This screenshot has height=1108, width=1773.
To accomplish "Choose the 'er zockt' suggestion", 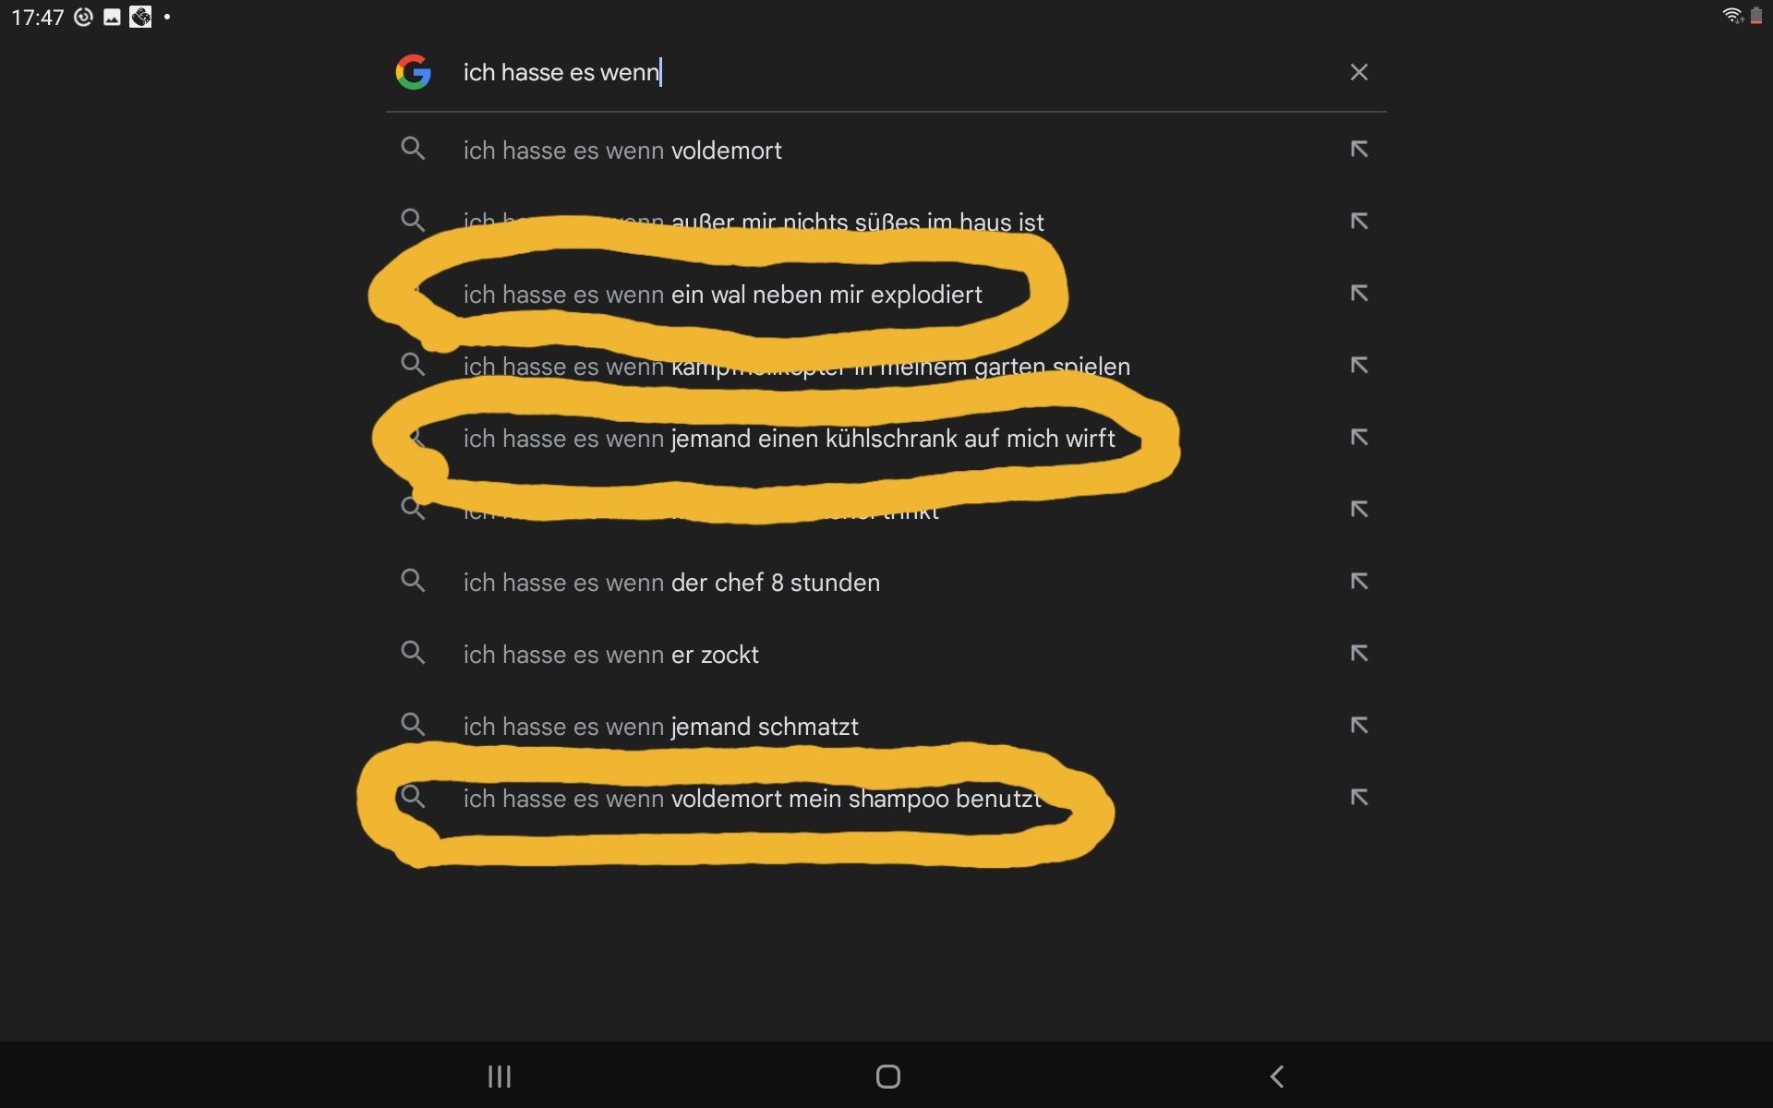I will pos(886,654).
